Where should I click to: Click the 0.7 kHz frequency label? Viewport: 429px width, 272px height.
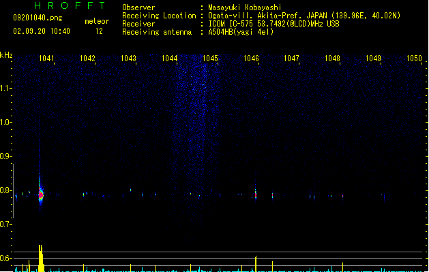(x=5, y=224)
